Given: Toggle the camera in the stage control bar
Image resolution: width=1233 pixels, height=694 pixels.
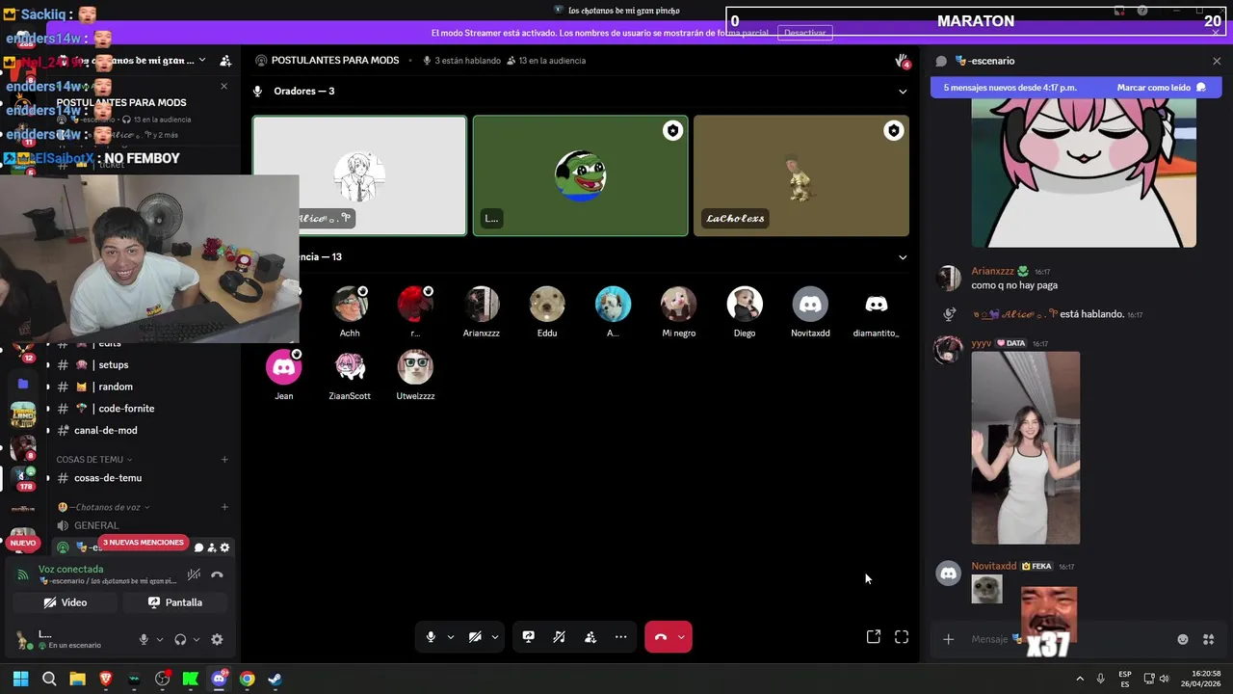Looking at the screenshot, I should (475, 637).
